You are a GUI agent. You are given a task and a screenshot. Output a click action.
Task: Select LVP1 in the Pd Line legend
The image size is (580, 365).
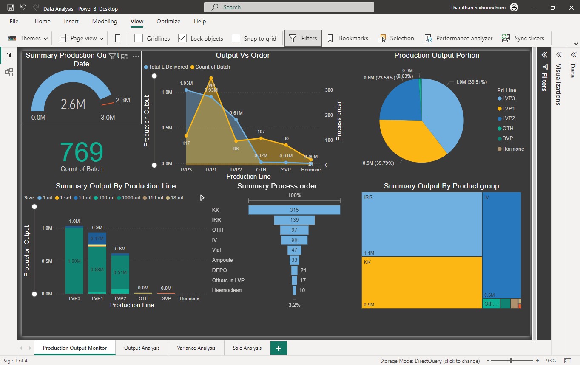506,109
